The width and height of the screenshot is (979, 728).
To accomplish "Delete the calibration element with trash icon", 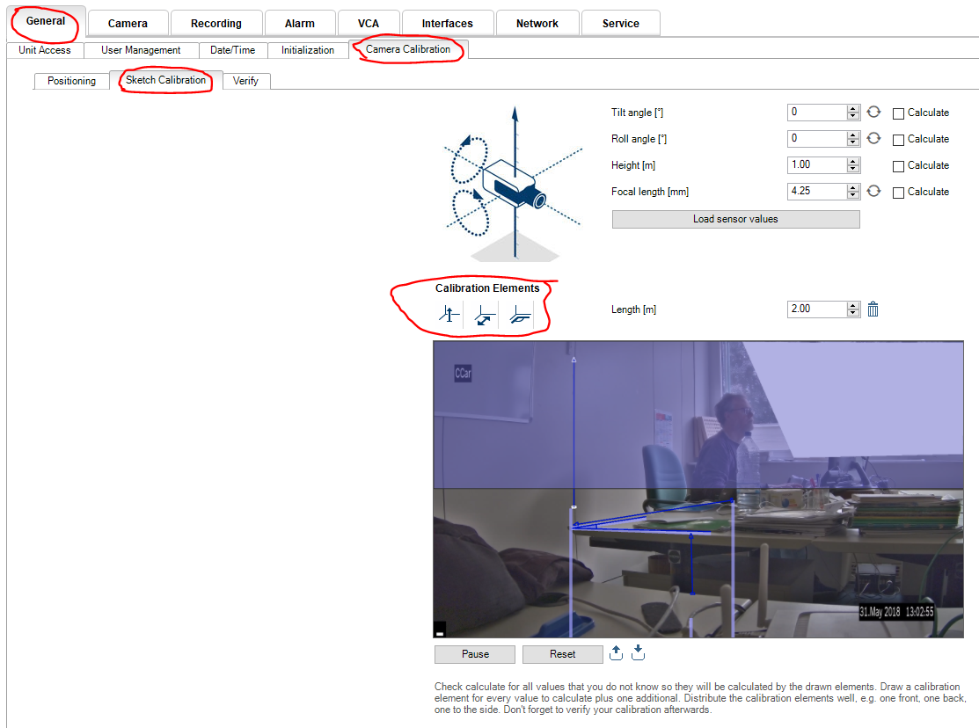I will tap(873, 309).
